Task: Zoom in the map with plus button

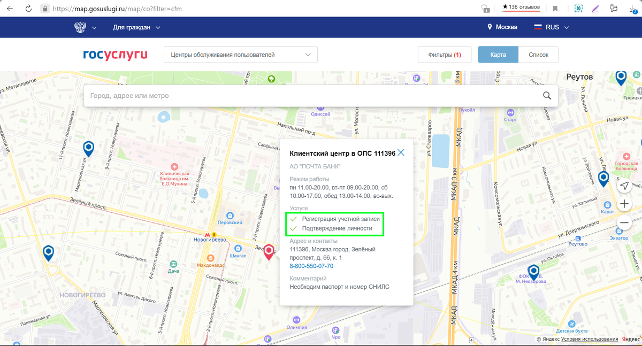Action: coord(624,204)
